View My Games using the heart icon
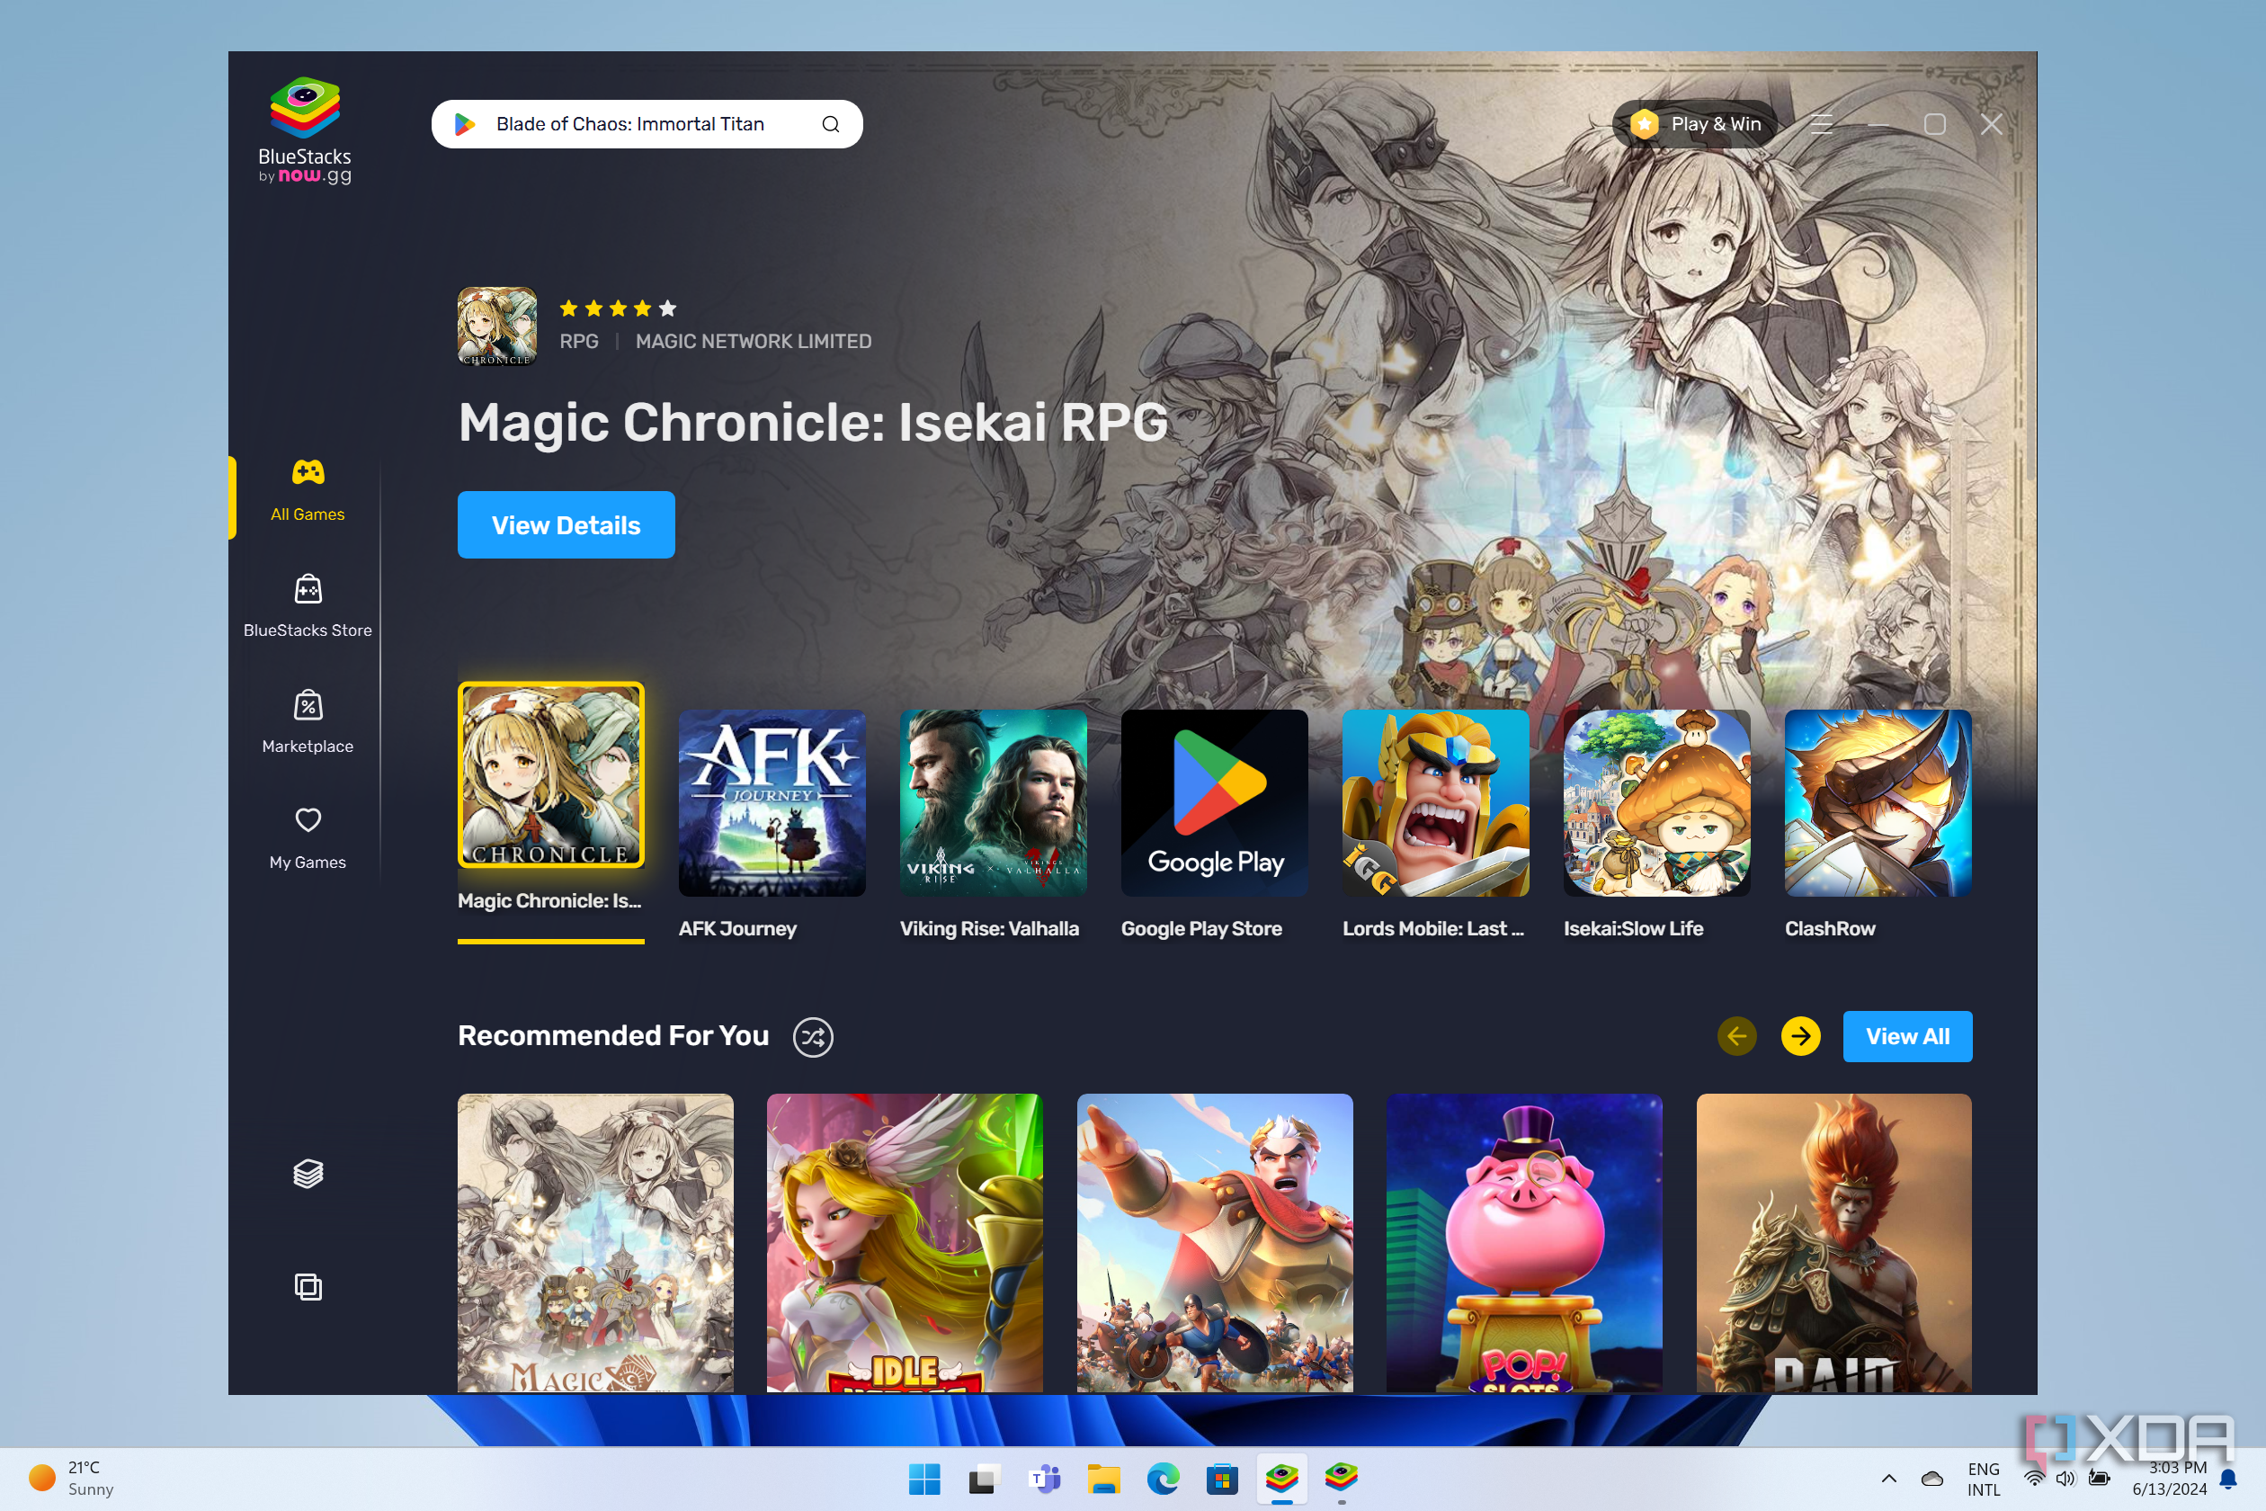Image resolution: width=2266 pixels, height=1511 pixels. pos(307,835)
